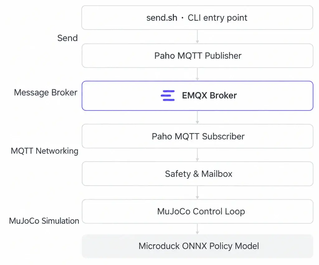Click arrow from Paho Subscriber to Safety & Mailbox
The width and height of the screenshot is (319, 265).
[x=197, y=155]
